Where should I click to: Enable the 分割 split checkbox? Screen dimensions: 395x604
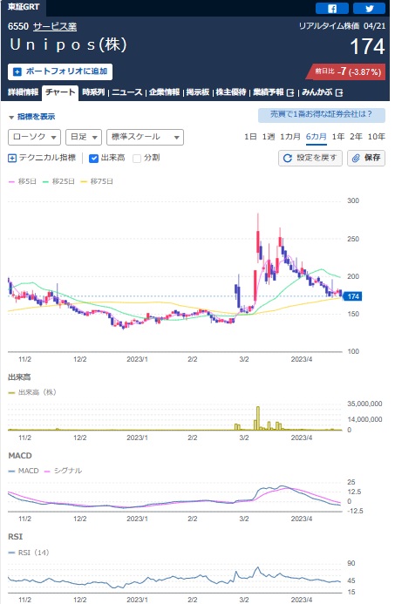point(137,159)
